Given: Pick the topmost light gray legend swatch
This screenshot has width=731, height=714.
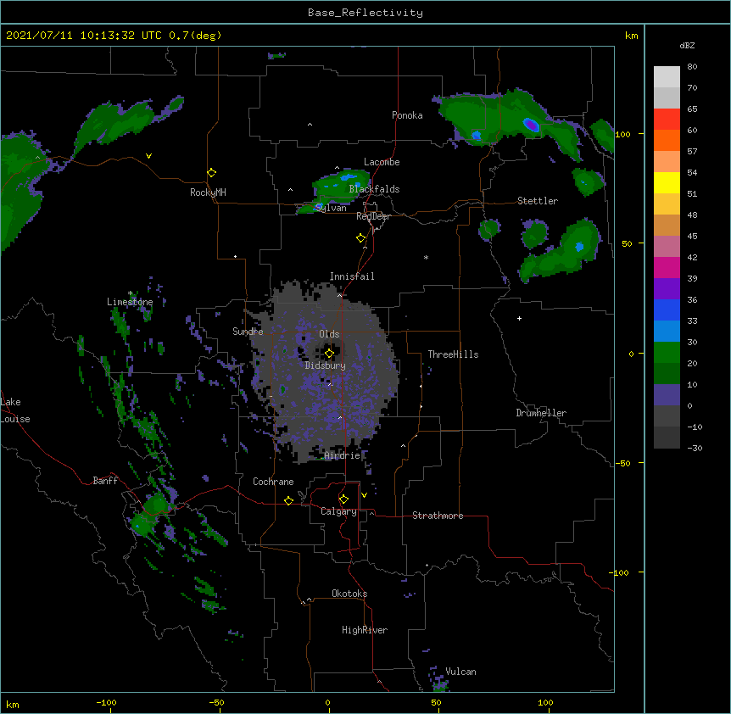Looking at the screenshot, I should [x=667, y=77].
